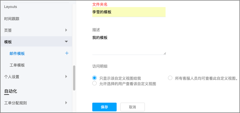Viewport: 240px width, 113px height.
Task: Expand the 页签 submenu arrow
Action: pyautogui.click(x=66, y=30)
